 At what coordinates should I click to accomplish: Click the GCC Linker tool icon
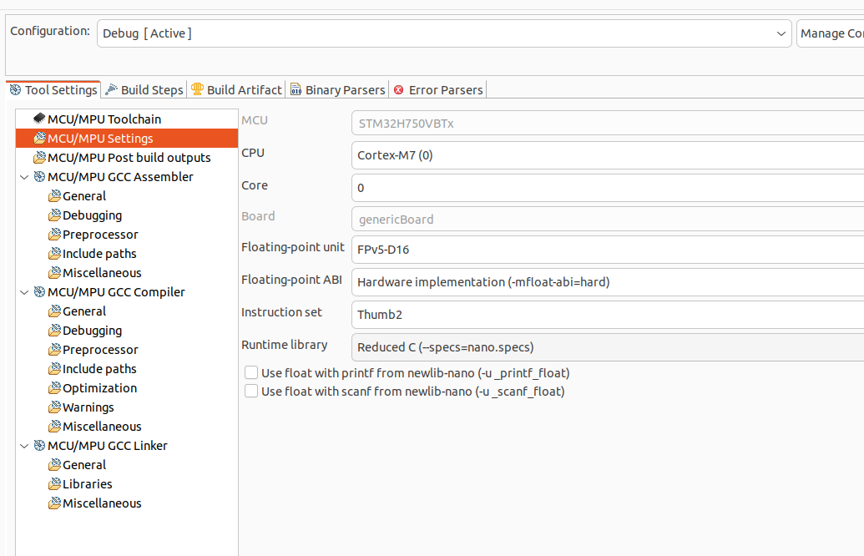pos(39,446)
